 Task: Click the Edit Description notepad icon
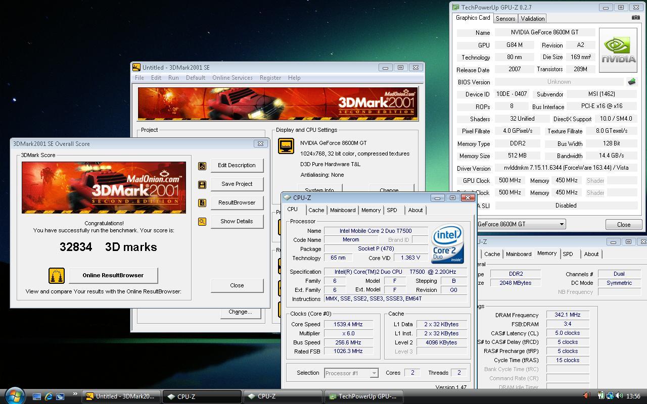202,166
